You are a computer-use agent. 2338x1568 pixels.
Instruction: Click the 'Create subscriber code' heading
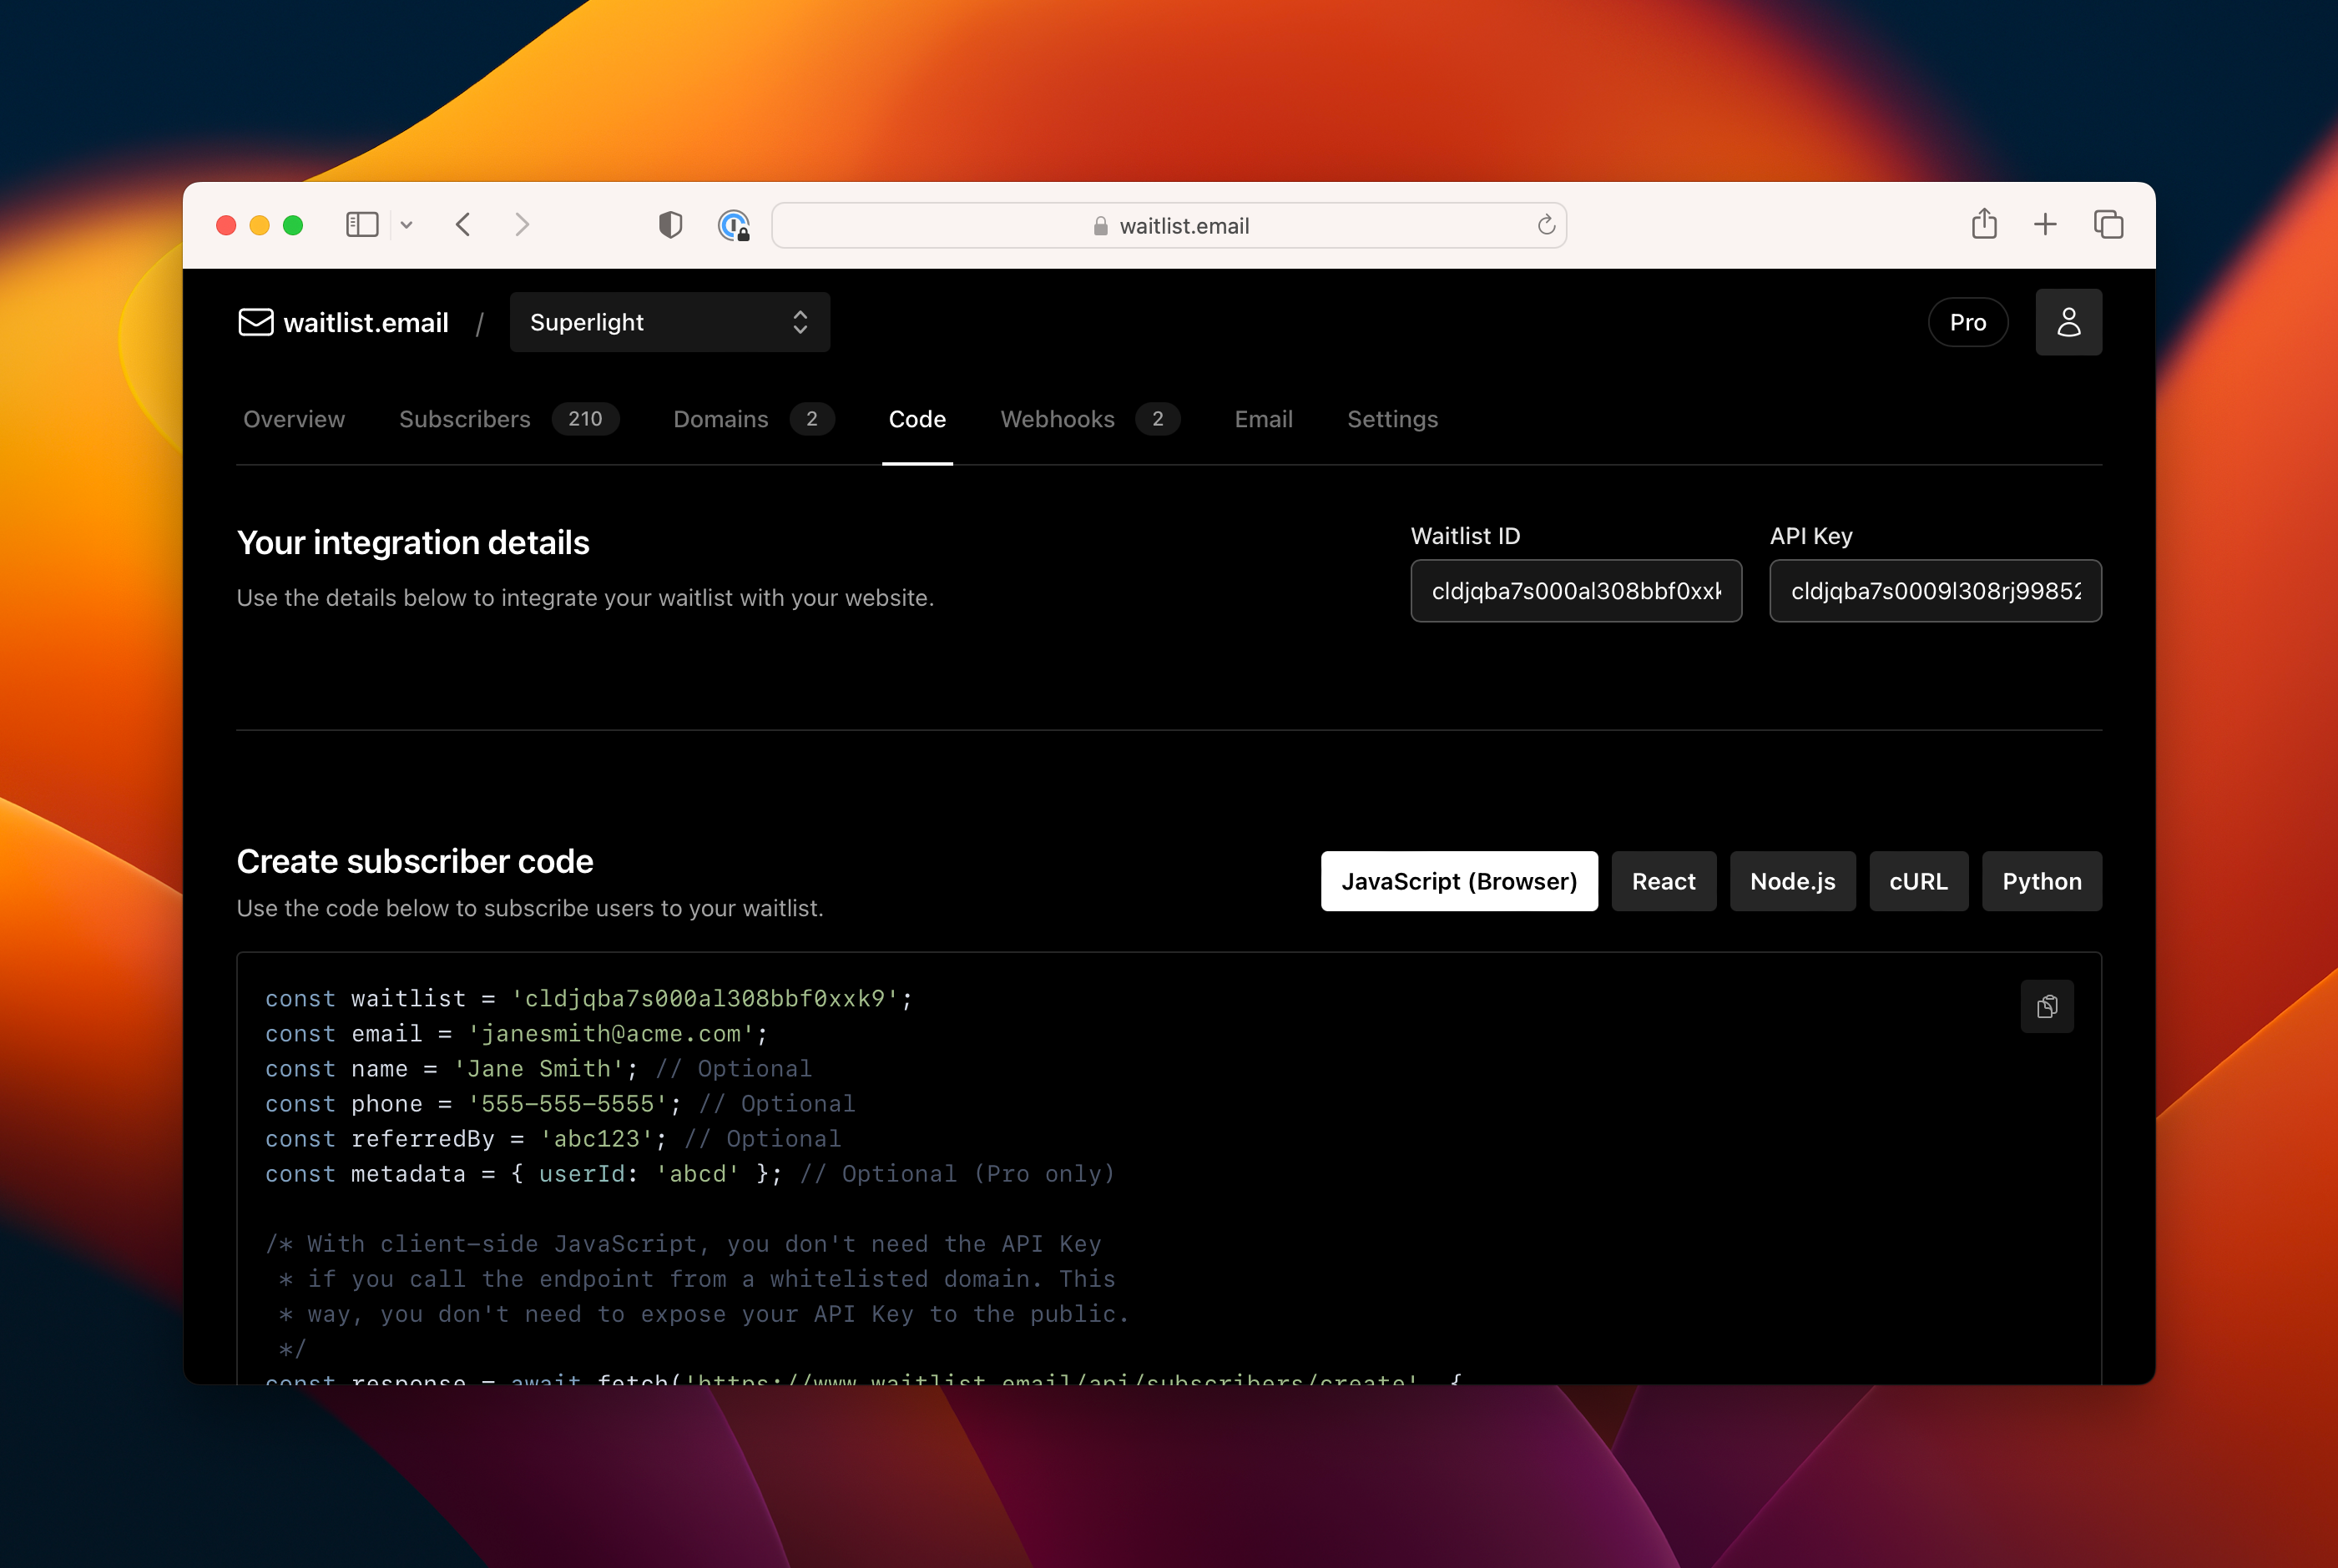point(415,861)
